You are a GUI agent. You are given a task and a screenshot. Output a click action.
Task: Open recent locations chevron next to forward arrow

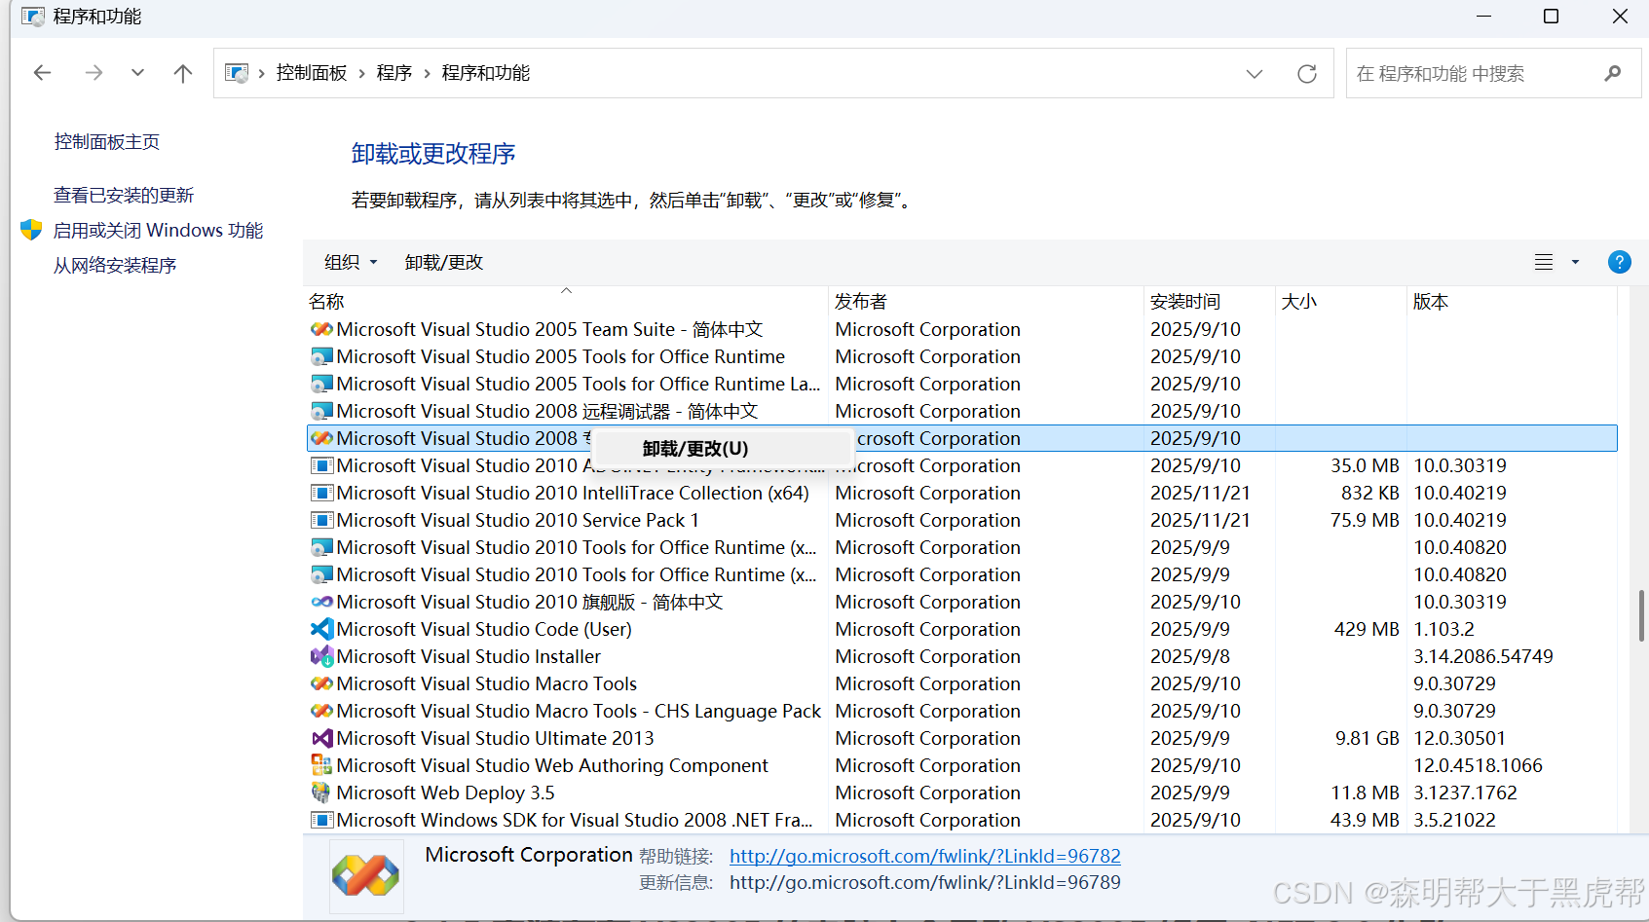[137, 73]
